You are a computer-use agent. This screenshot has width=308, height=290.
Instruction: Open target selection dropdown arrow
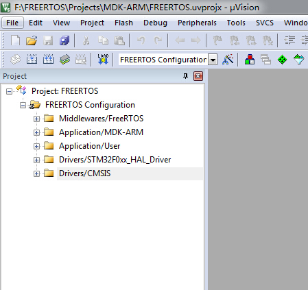(213, 60)
